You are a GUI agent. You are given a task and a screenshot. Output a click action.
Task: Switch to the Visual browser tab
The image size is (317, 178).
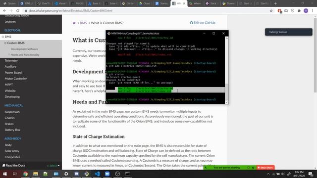60,3
